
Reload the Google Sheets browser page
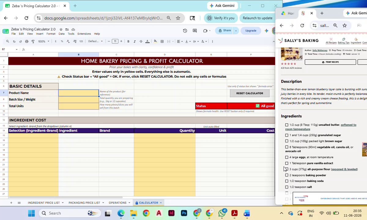26,18
